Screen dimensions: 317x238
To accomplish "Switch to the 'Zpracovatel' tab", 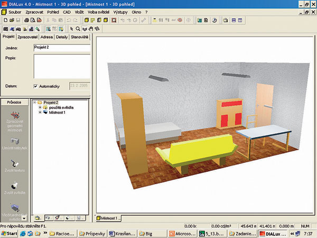I will (x=26, y=37).
